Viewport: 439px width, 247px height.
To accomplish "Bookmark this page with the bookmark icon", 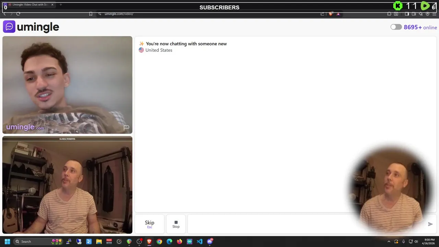I will 91,14.
